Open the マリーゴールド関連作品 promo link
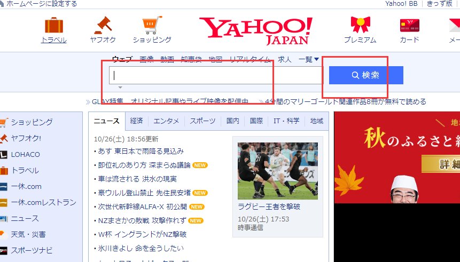Image resolution: width=460 pixels, height=262 pixels. 346,102
